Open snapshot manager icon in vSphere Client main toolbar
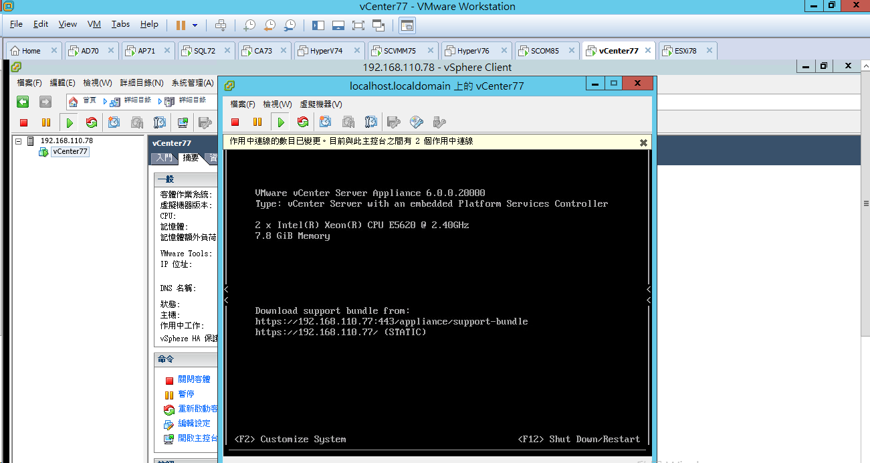870x463 pixels. coord(159,122)
